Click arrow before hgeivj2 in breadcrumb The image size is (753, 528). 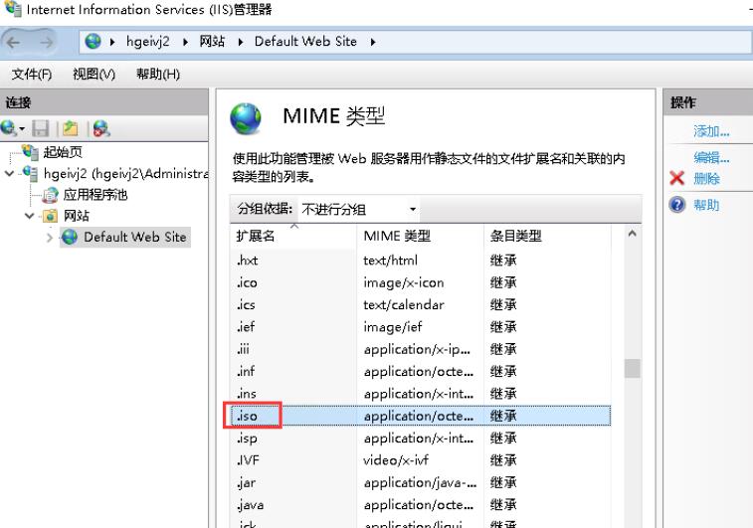[x=111, y=42]
